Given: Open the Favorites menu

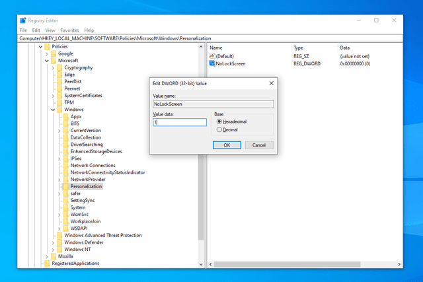Looking at the screenshot, I should [x=69, y=30].
